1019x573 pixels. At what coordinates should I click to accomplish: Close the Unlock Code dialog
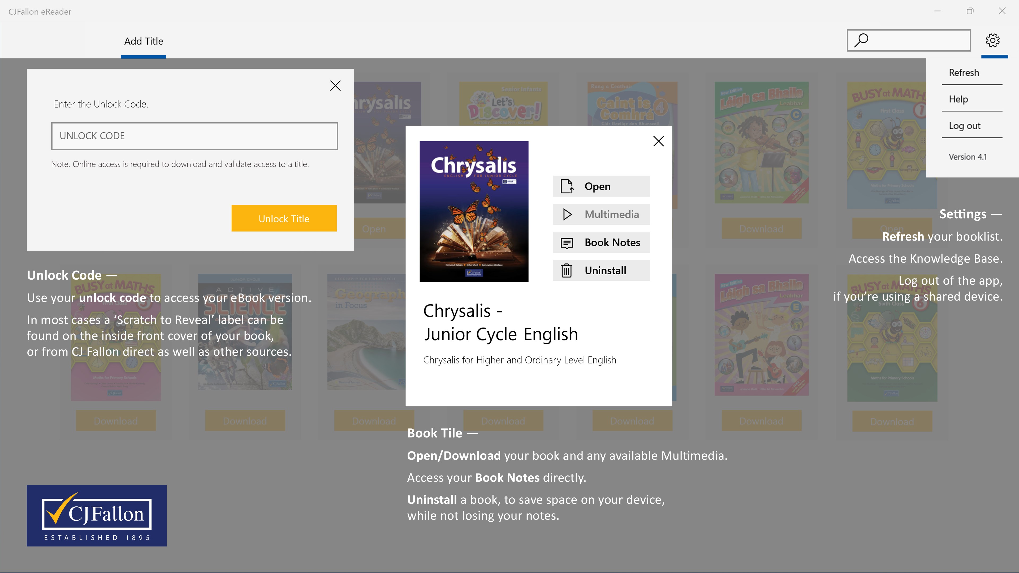tap(335, 85)
